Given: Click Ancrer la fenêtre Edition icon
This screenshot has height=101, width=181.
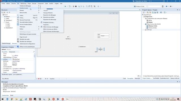Looking at the screenshot, I should (x=18, y=24).
